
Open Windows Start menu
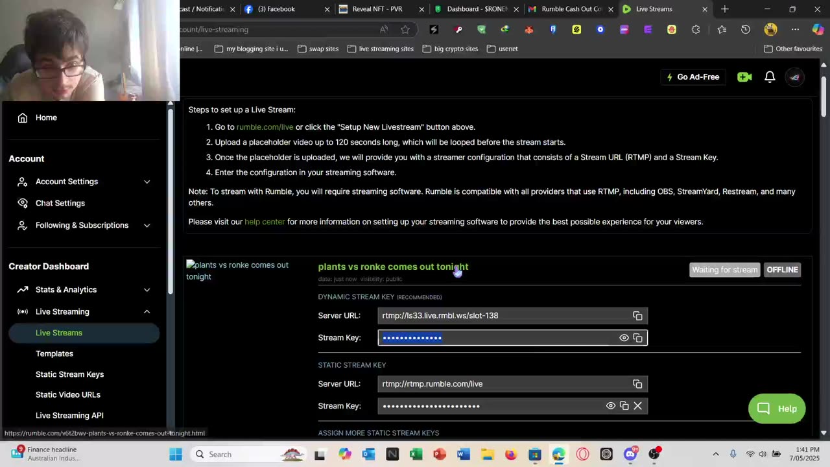176,454
